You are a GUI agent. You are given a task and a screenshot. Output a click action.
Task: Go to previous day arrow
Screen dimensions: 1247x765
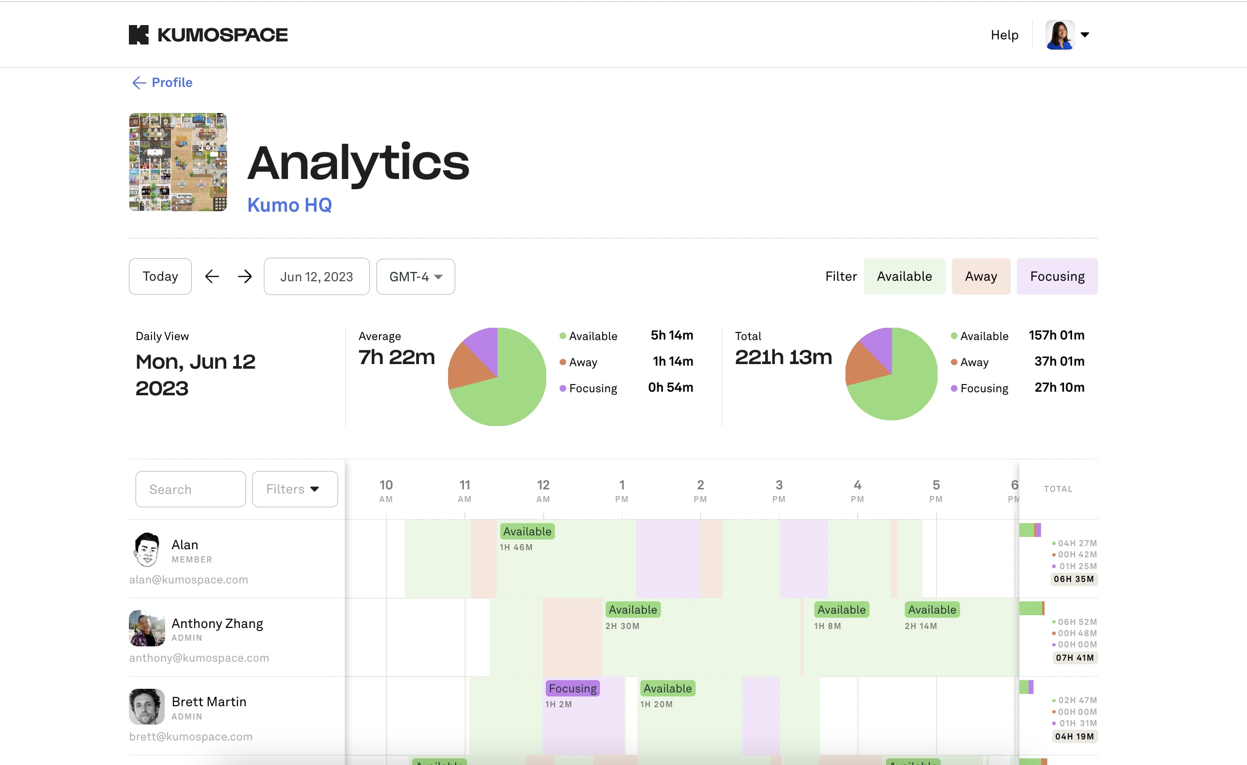point(212,277)
